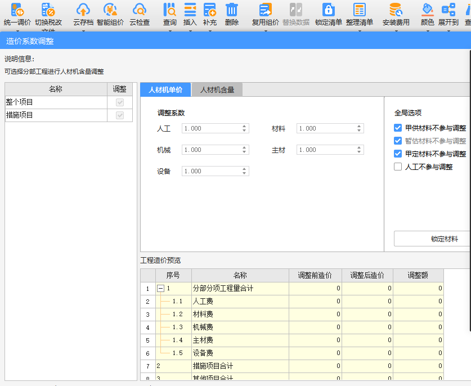
Task: Enable 人工不参与调整 option
Action: (398, 167)
